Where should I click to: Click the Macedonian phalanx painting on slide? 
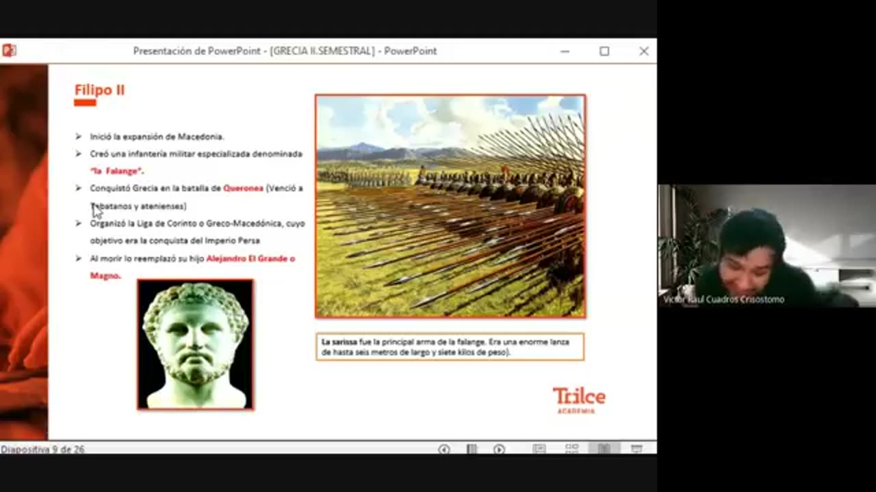click(x=450, y=206)
